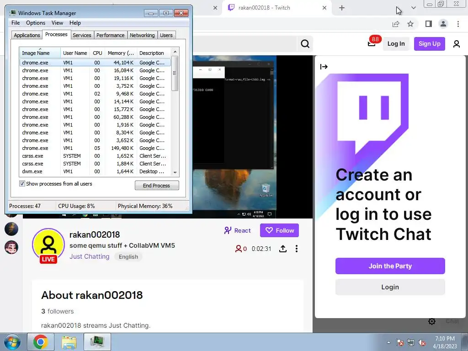
Task: Click the Twitch Log In button
Action: point(396,43)
